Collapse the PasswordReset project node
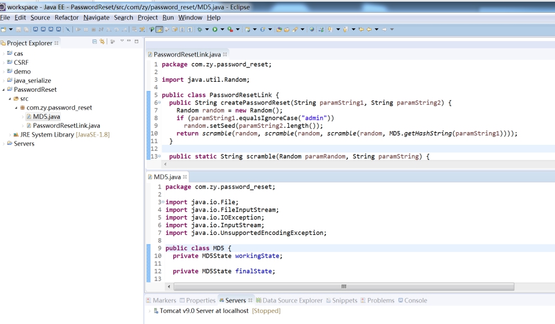This screenshot has width=555, height=324. pos(3,90)
